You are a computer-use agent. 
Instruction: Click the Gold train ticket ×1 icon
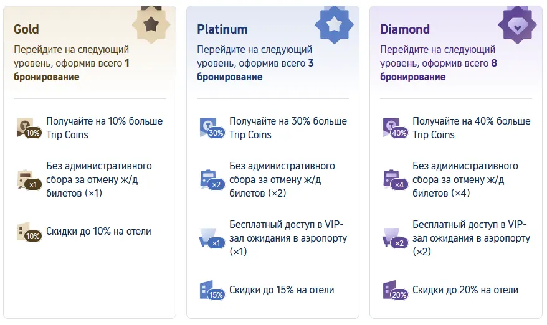[x=29, y=179]
